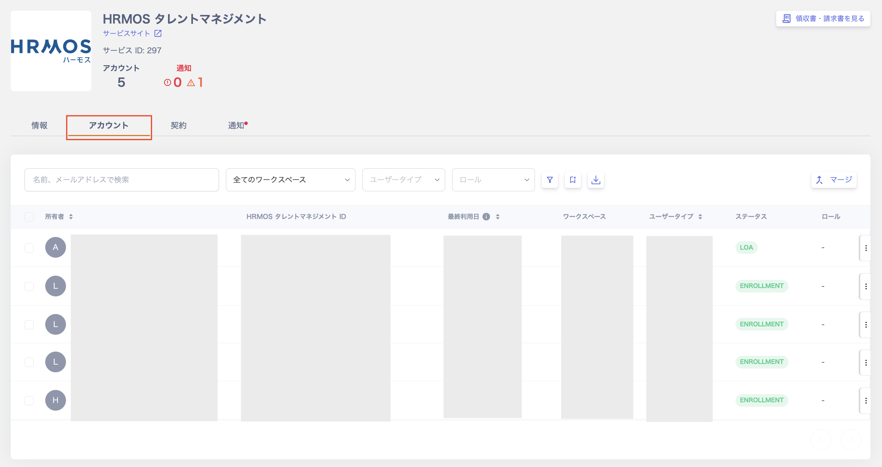Viewport: 882px width, 467px height.
Task: Switch to the 情報 tab
Action: pos(39,125)
